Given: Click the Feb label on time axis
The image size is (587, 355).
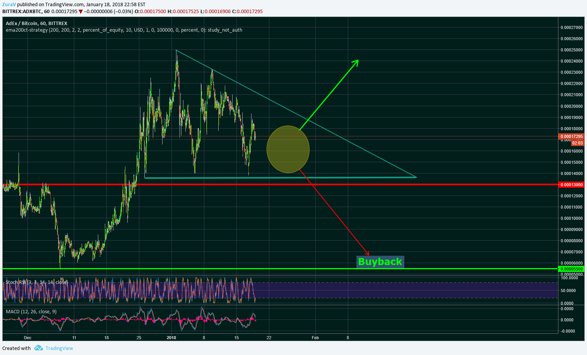Looking at the screenshot, I should coord(315,338).
